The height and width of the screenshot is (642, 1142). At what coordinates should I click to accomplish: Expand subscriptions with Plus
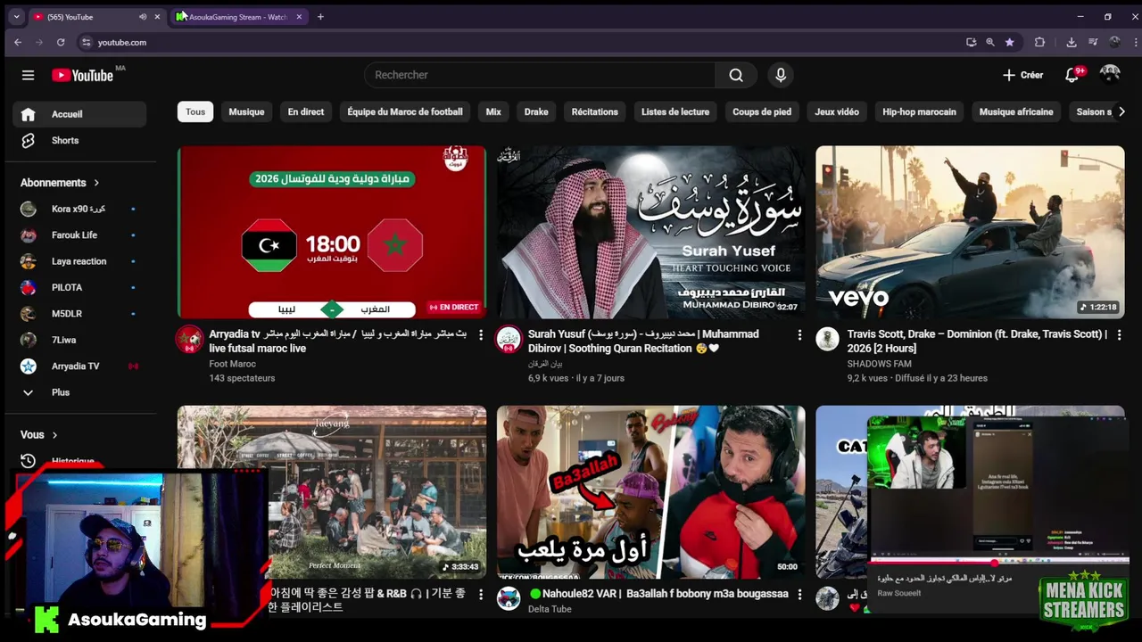(79, 392)
